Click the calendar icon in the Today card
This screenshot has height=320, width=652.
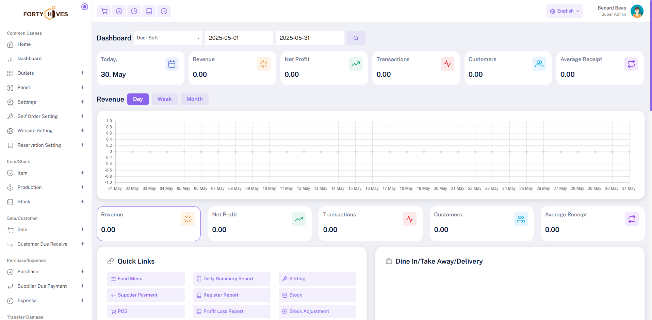point(172,64)
